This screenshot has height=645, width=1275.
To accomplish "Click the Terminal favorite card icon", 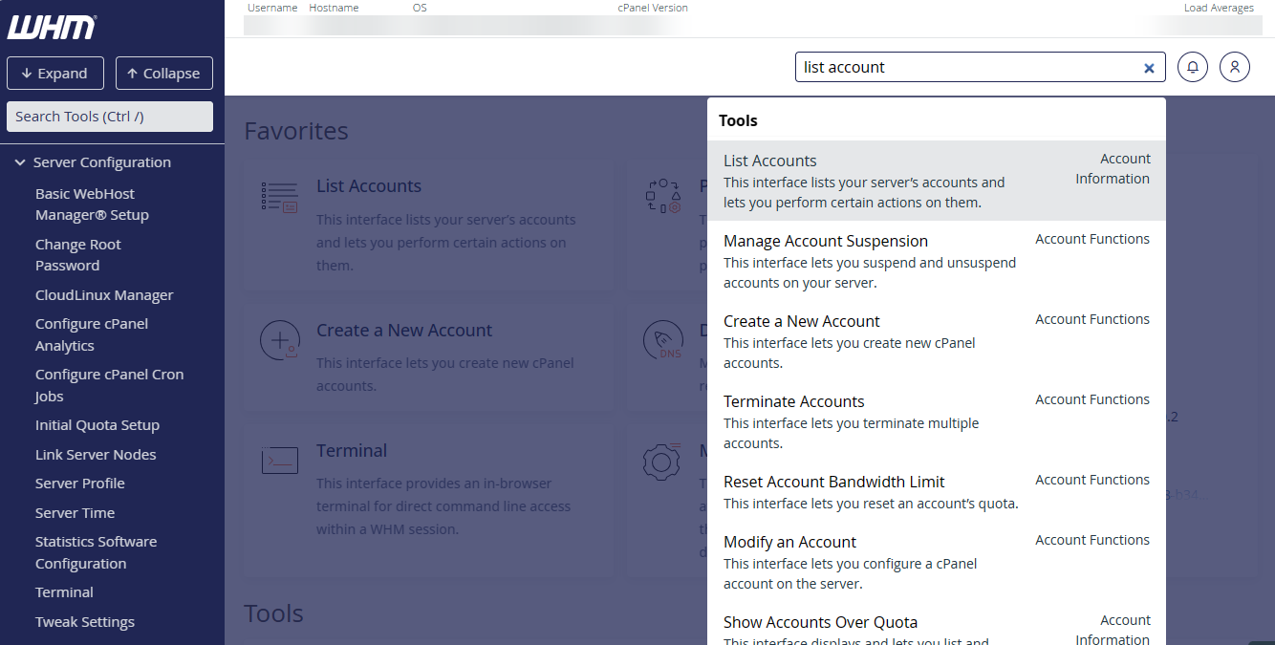I will [279, 462].
